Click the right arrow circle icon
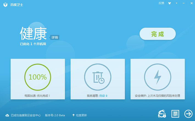Image resolution: width=195 pixels, height=121 pixels. click(x=188, y=114)
